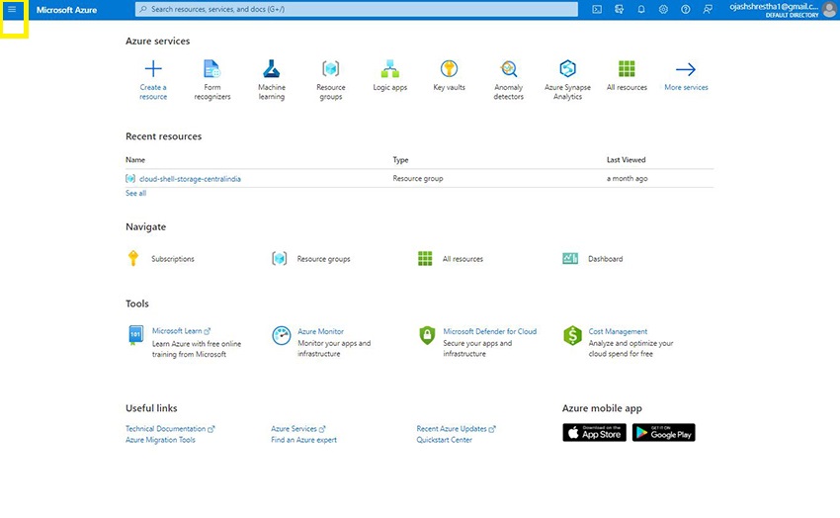Click the Subscriptions label under Navigate
Viewport: 840px width, 518px height.
(173, 259)
